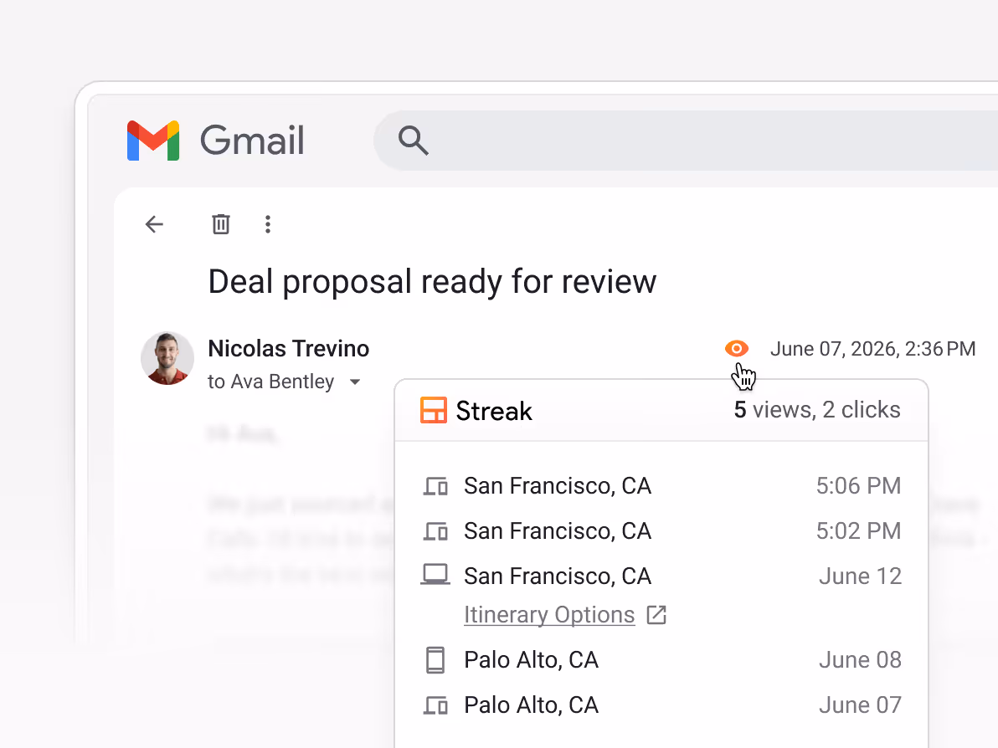998x748 pixels.
Task: Click the 'to Ava Bentley' recipient text
Action: pyautogui.click(x=270, y=382)
